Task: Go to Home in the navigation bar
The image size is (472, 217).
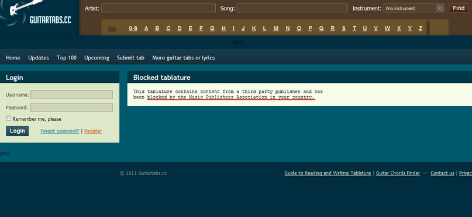Action: pos(13,58)
